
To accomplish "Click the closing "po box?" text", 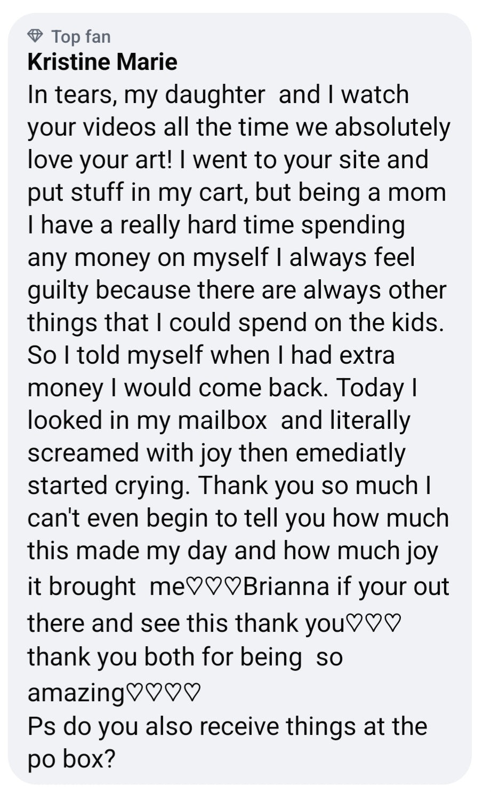I will [71, 758].
